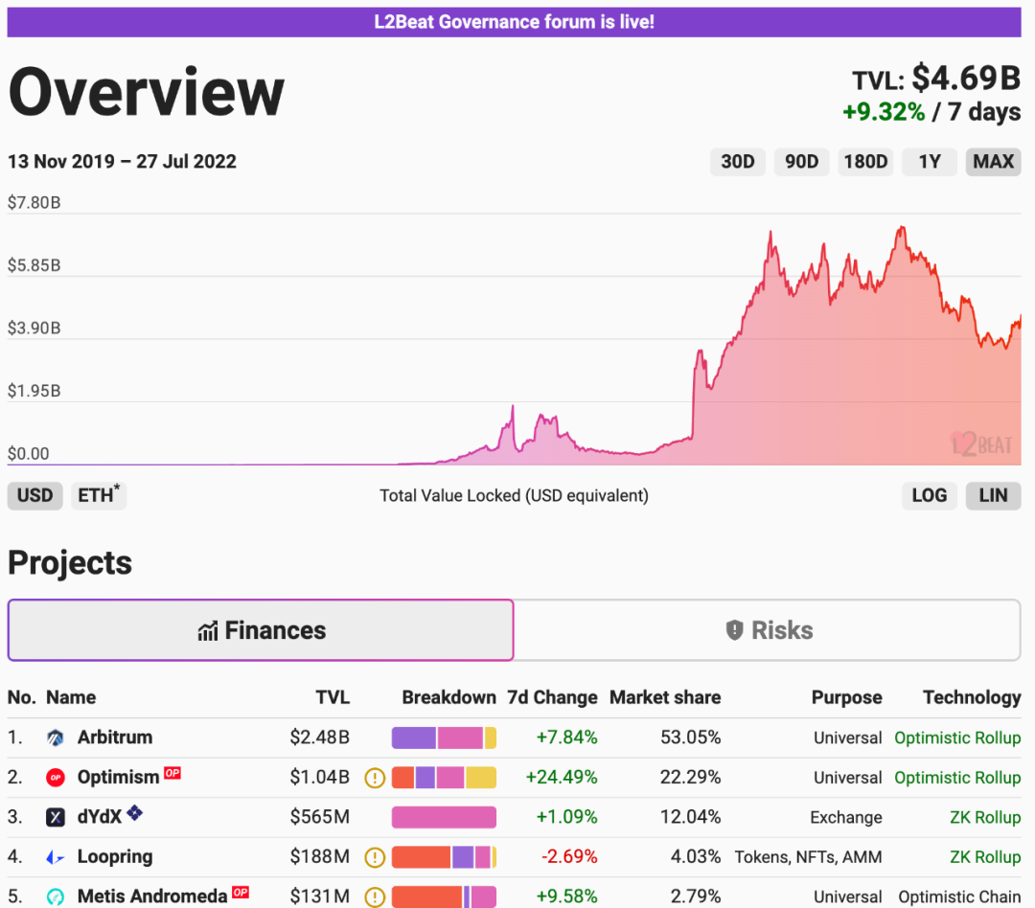Open the Risks tab

click(768, 630)
